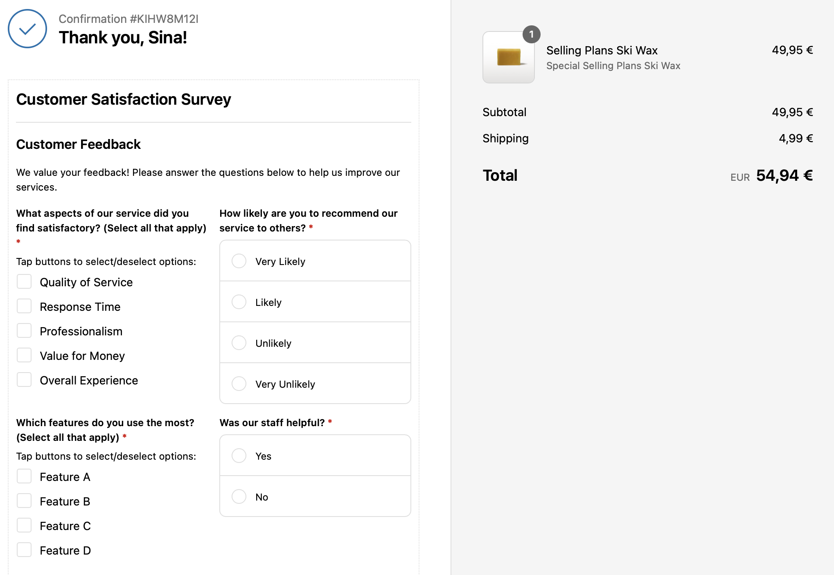Viewport: 834px width, 575px height.
Task: Select the Feature C checkbox
Action: click(x=24, y=526)
